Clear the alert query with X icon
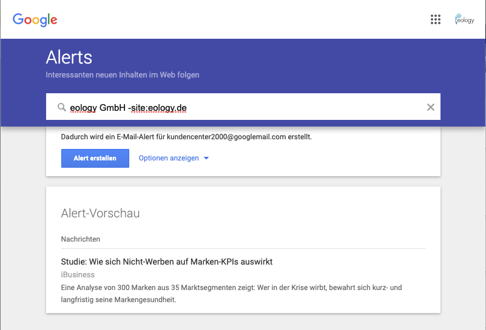This screenshot has height=330, width=486. pos(431,107)
